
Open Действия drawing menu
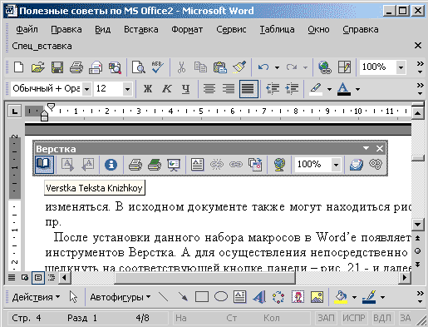pyautogui.click(x=36, y=297)
